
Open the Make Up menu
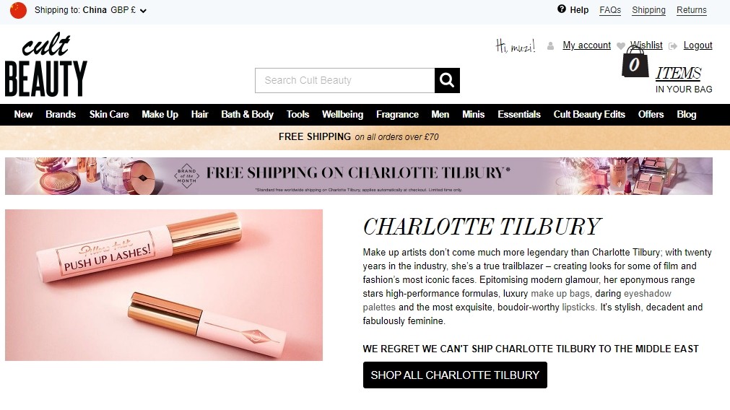tap(160, 115)
